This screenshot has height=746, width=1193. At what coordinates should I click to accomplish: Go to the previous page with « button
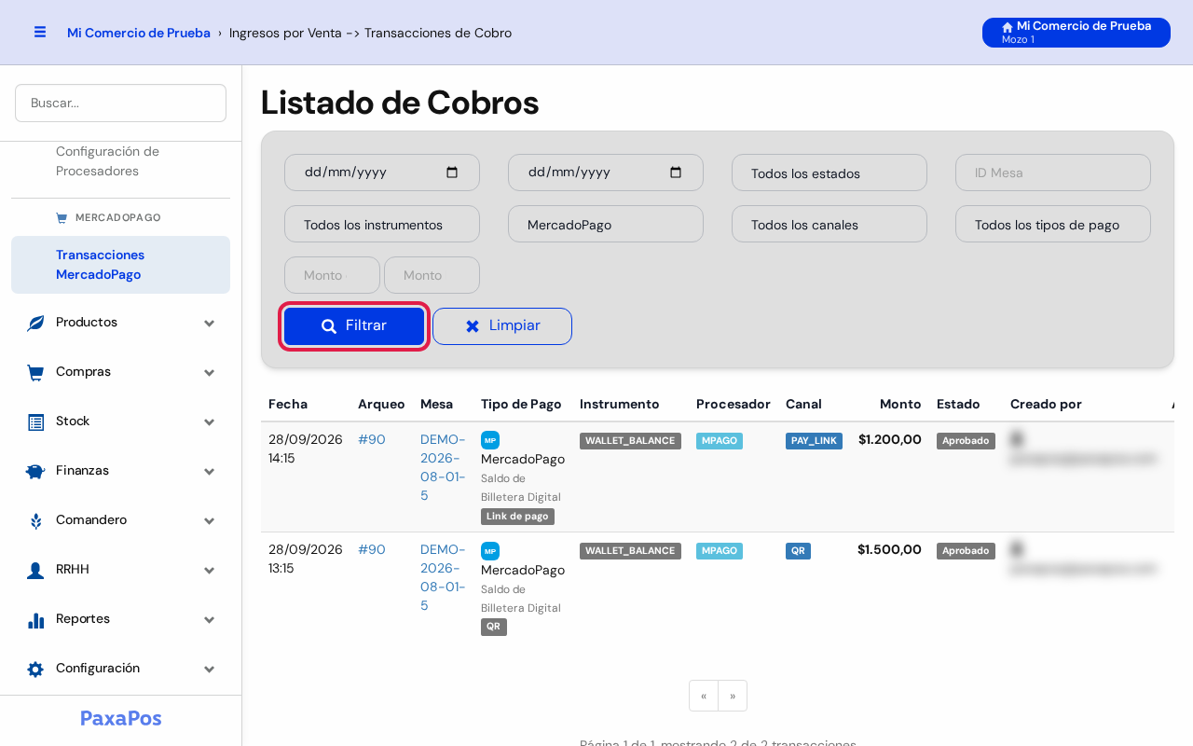click(704, 696)
